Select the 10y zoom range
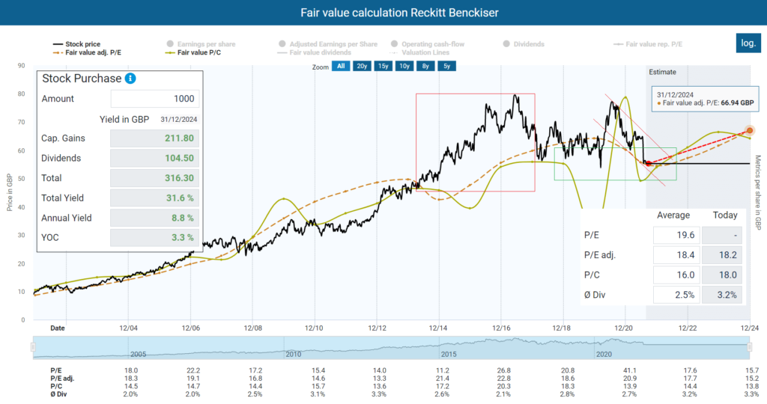The height and width of the screenshot is (404, 767). (x=404, y=66)
